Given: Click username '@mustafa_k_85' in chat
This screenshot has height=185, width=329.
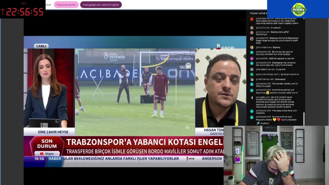Looking at the screenshot, I should point(263,97).
